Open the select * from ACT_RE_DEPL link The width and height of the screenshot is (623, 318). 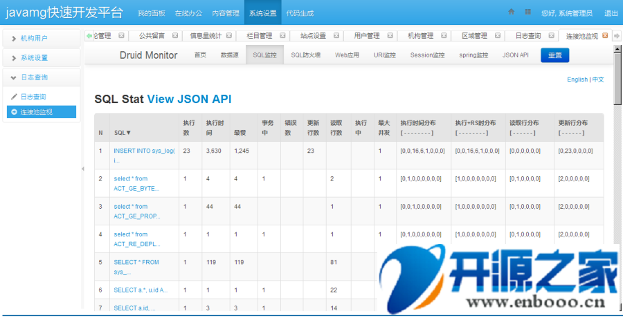136,239
